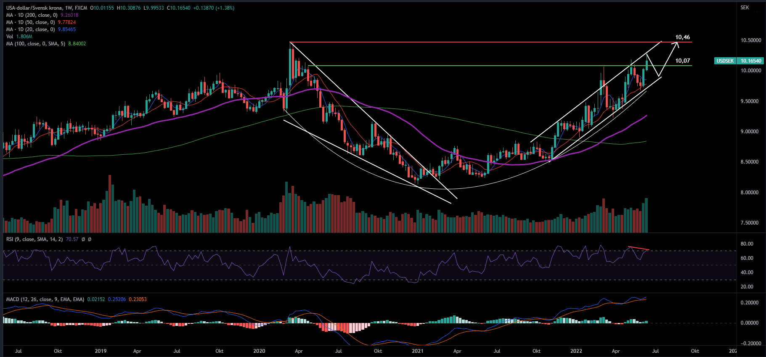Select the 10,46 text annotation

(682, 37)
